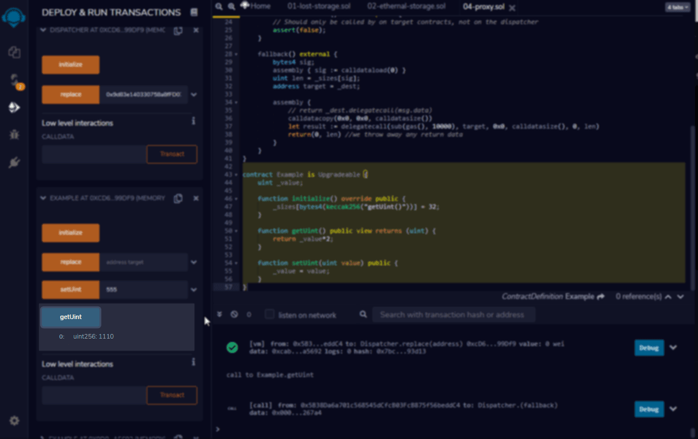Remove the Example deployed instance
This screenshot has width=698, height=439.
click(195, 198)
